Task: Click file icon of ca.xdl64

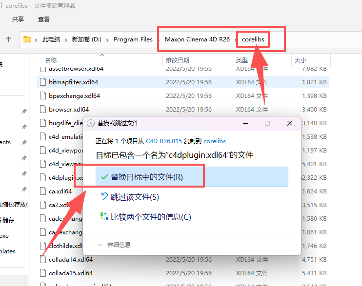Action: point(43,191)
